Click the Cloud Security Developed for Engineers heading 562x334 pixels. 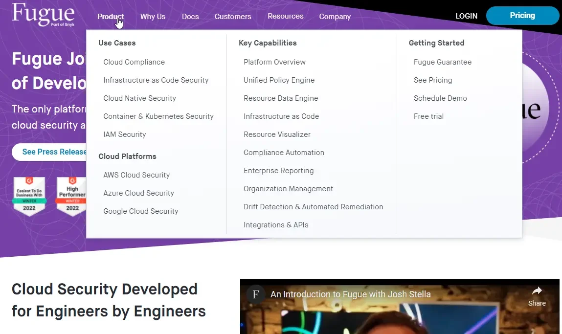[x=109, y=300]
